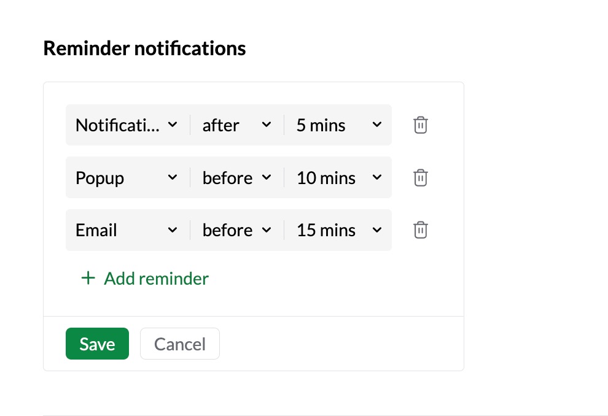Delete the Notification reminder with trash icon
This screenshot has height=416, width=608.
pos(420,125)
